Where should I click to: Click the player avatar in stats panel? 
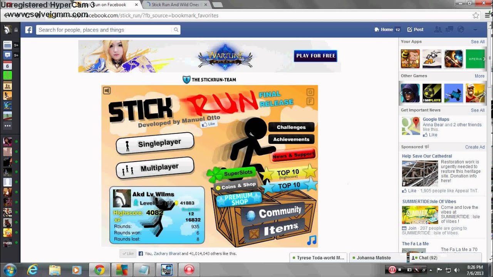(x=122, y=199)
